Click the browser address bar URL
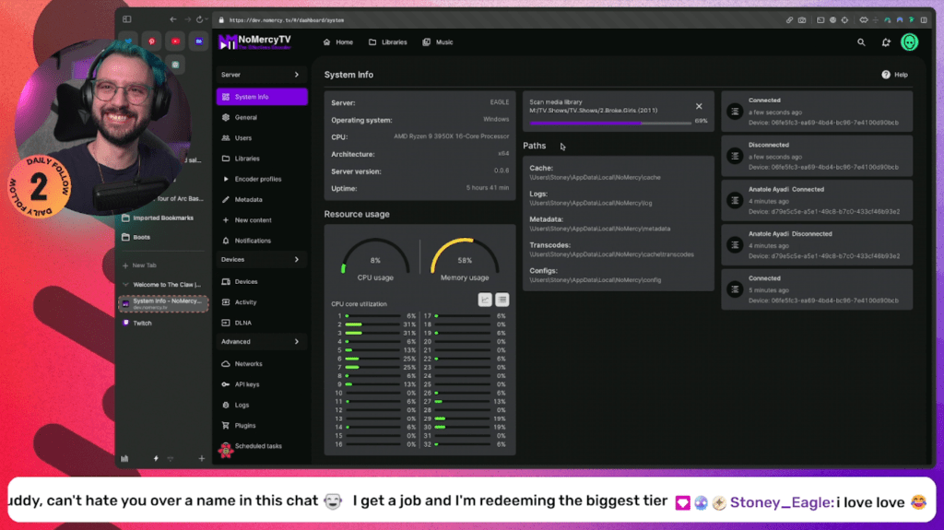 click(x=288, y=20)
